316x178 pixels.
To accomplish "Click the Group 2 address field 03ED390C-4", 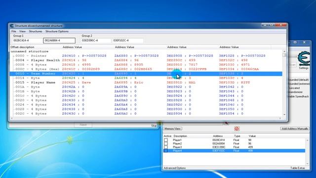I will tap(96, 41).
